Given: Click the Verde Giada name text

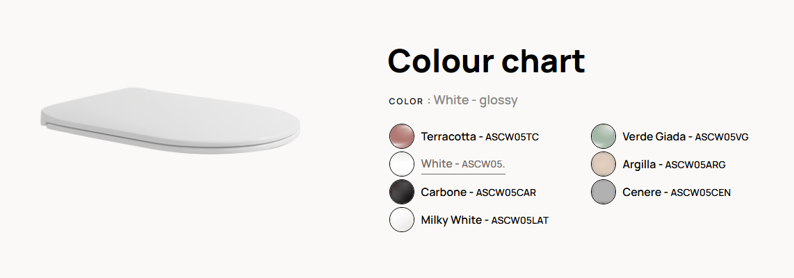Looking at the screenshot, I should click(654, 136).
